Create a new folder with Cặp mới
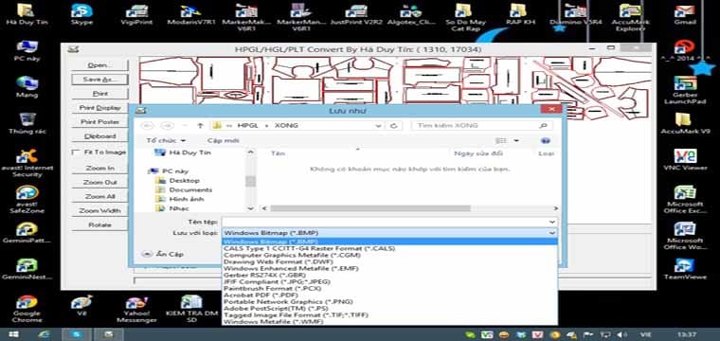Screen dimensions: 720x341 (224, 140)
